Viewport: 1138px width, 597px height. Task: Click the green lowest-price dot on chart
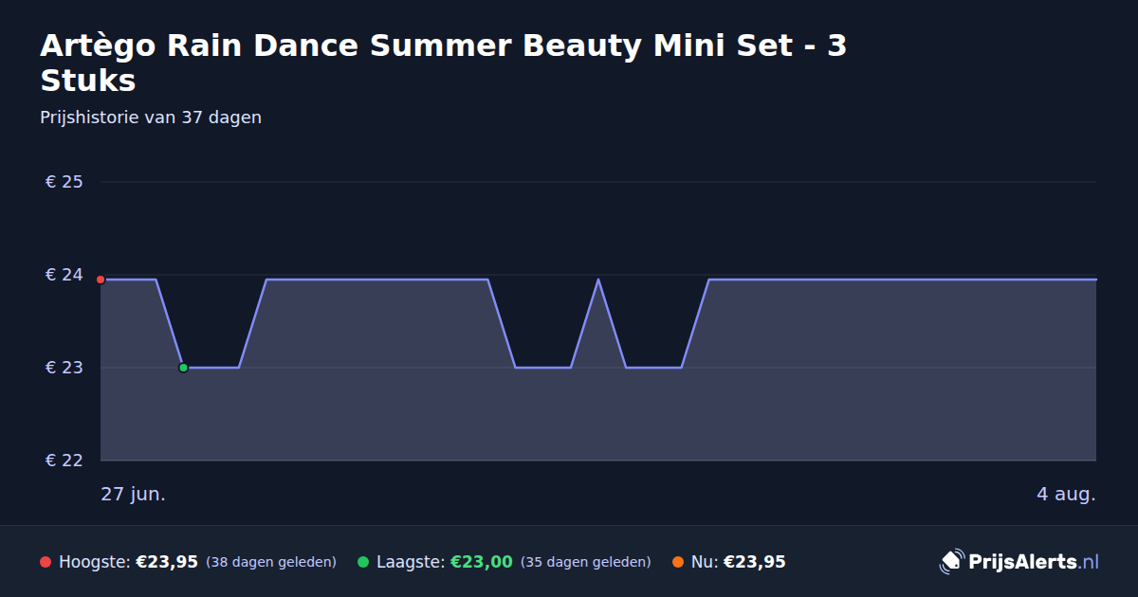pos(183,368)
